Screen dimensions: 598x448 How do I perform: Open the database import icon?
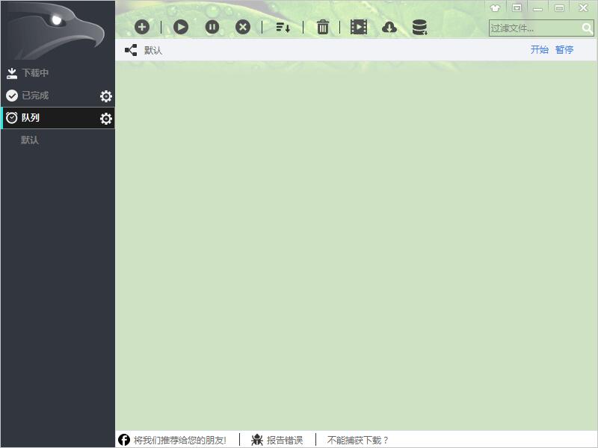419,28
